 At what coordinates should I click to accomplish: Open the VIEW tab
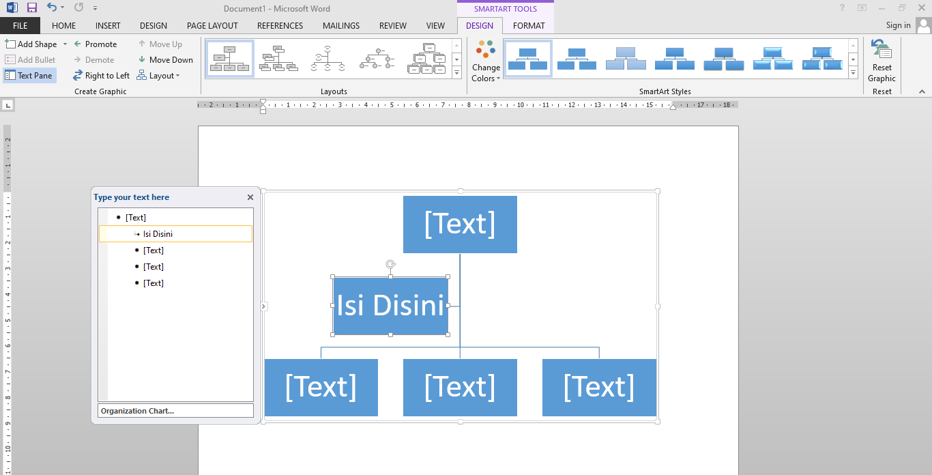(435, 26)
